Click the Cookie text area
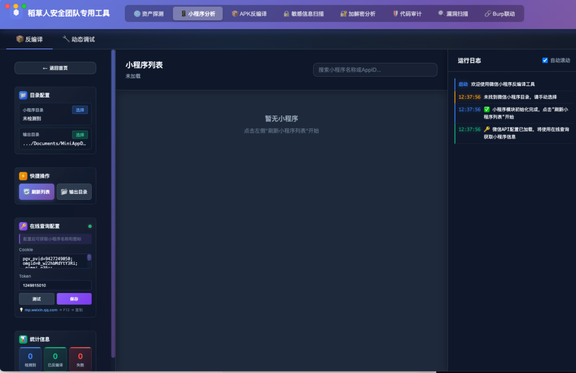 point(55,261)
